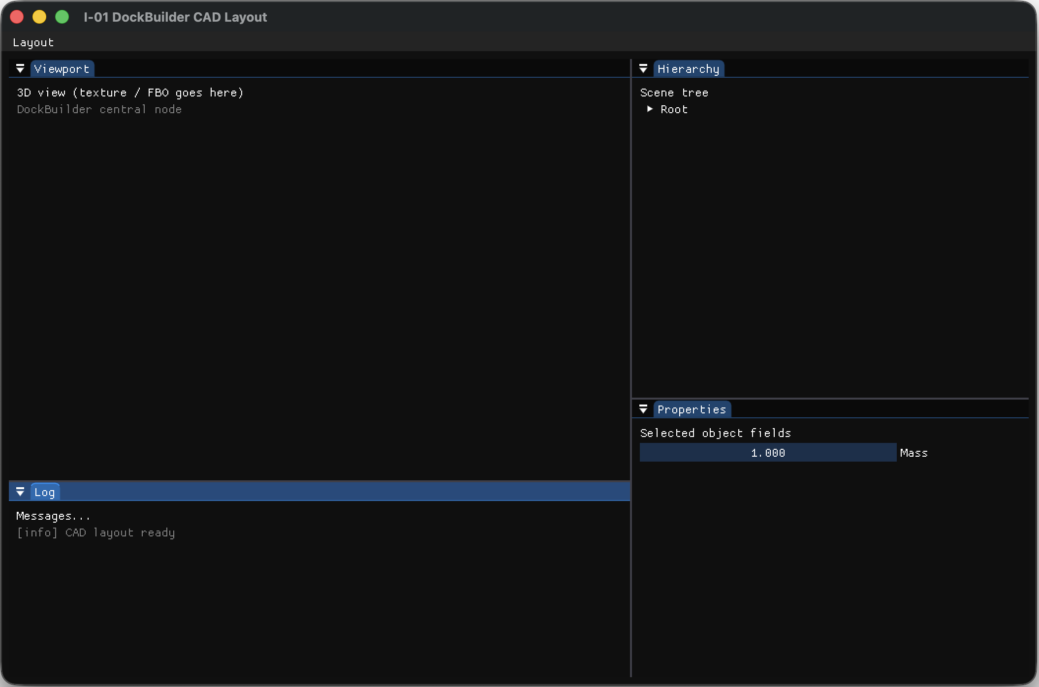Open the Layout menu
Viewport: 1039px width, 687px height.
tap(33, 42)
